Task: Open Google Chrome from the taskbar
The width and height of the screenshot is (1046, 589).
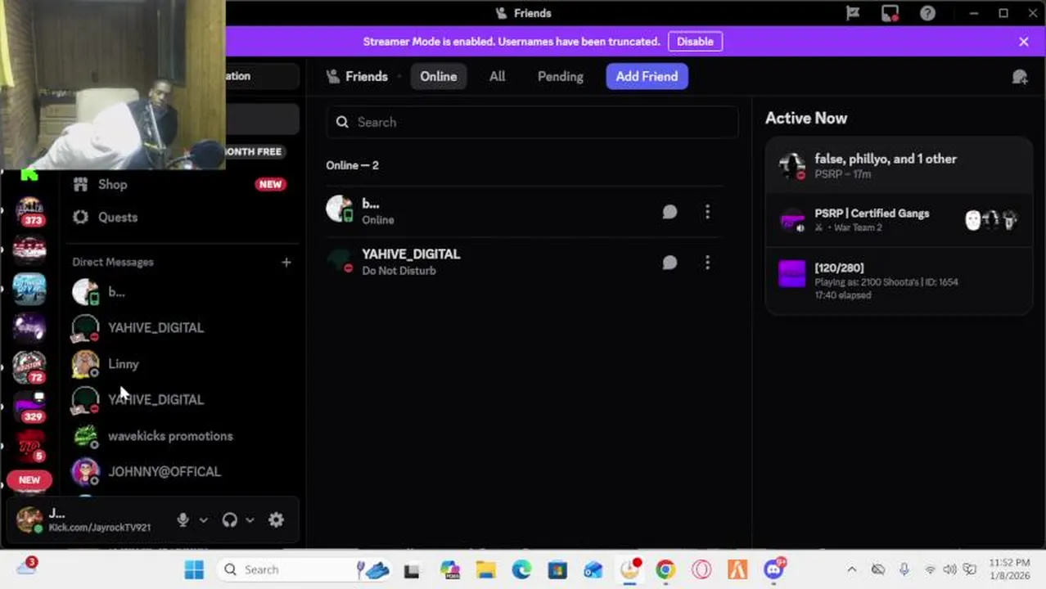Action: [x=665, y=569]
